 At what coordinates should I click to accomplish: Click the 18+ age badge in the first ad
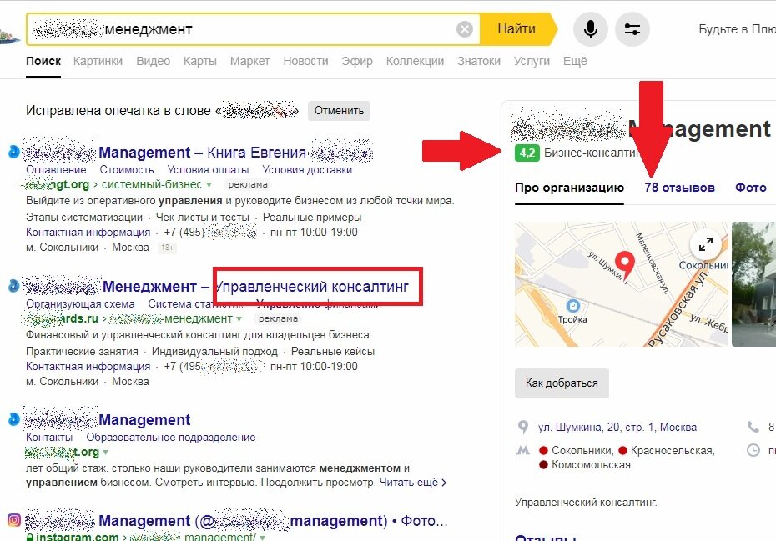tap(167, 248)
